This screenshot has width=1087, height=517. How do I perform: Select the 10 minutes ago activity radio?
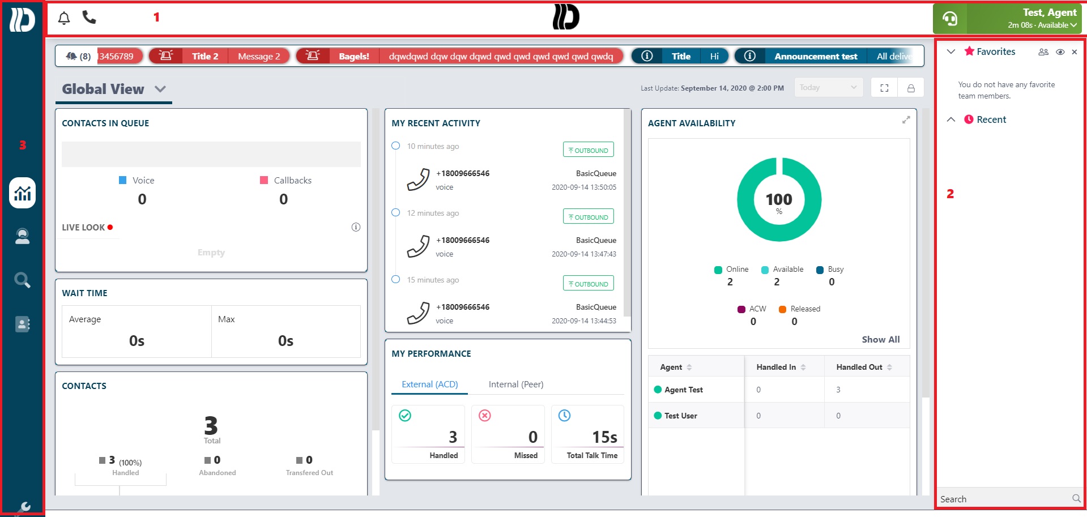point(396,146)
